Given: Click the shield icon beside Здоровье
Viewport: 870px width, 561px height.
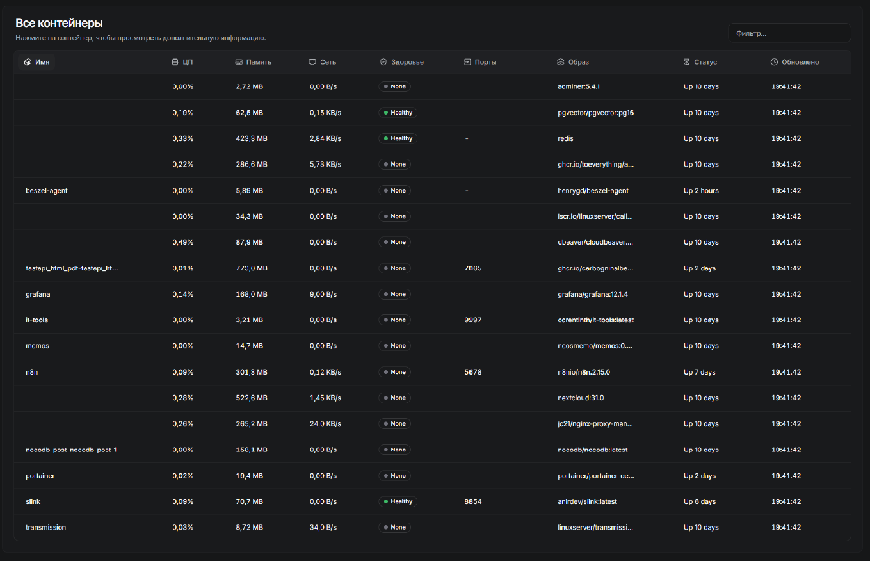Looking at the screenshot, I should click(383, 62).
